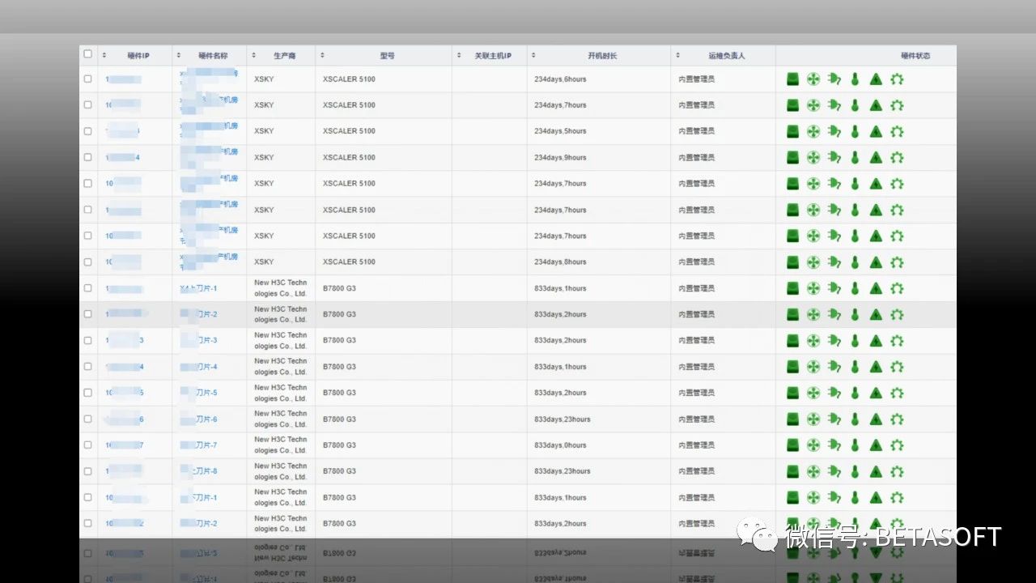The height and width of the screenshot is (583, 1036).
Task: Click the sort arrow for the 生产商 column
Action: (x=254, y=56)
